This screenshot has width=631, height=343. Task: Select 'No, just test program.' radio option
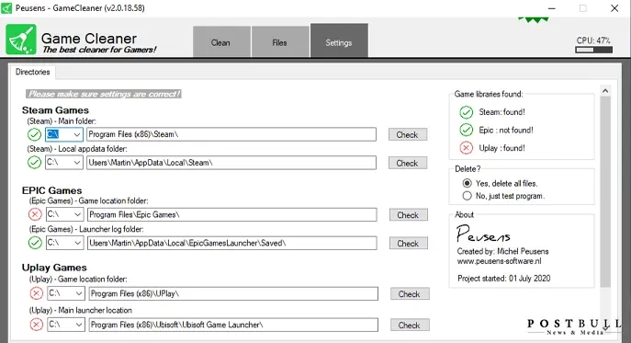coord(467,196)
